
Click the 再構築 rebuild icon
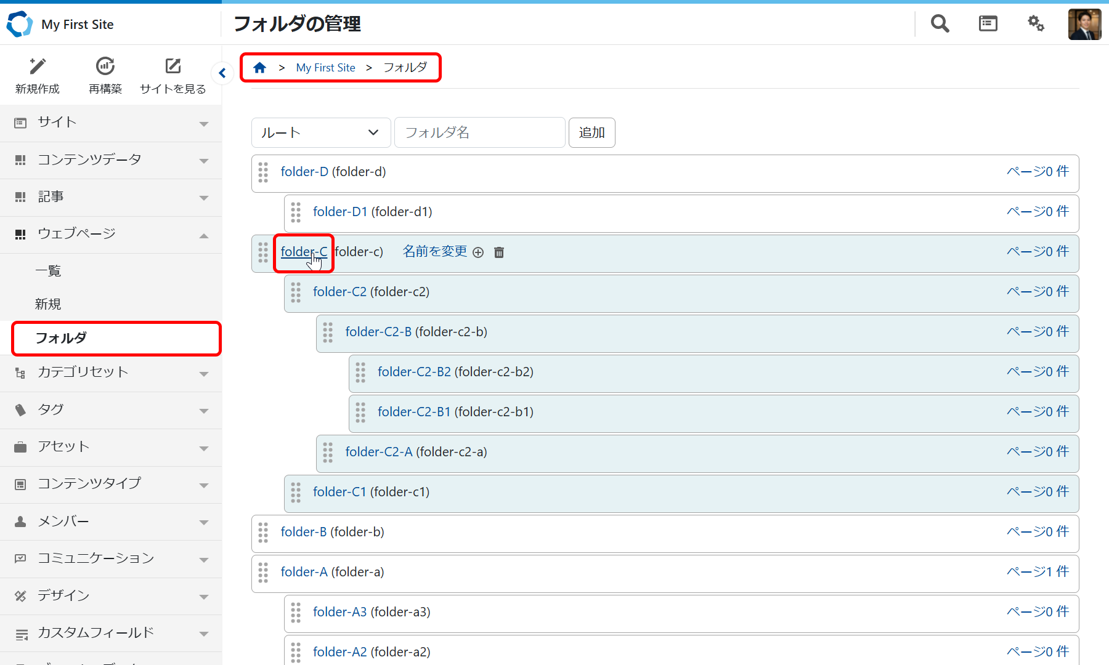coord(105,66)
